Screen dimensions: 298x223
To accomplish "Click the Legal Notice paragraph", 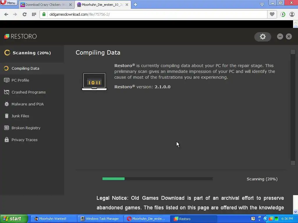I will coord(190,203).
